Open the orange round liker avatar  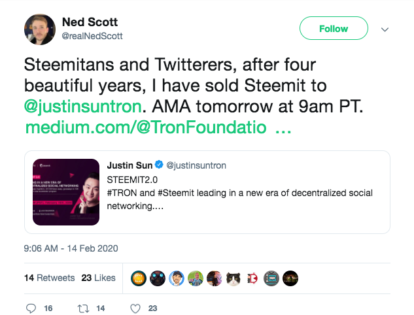point(139,278)
